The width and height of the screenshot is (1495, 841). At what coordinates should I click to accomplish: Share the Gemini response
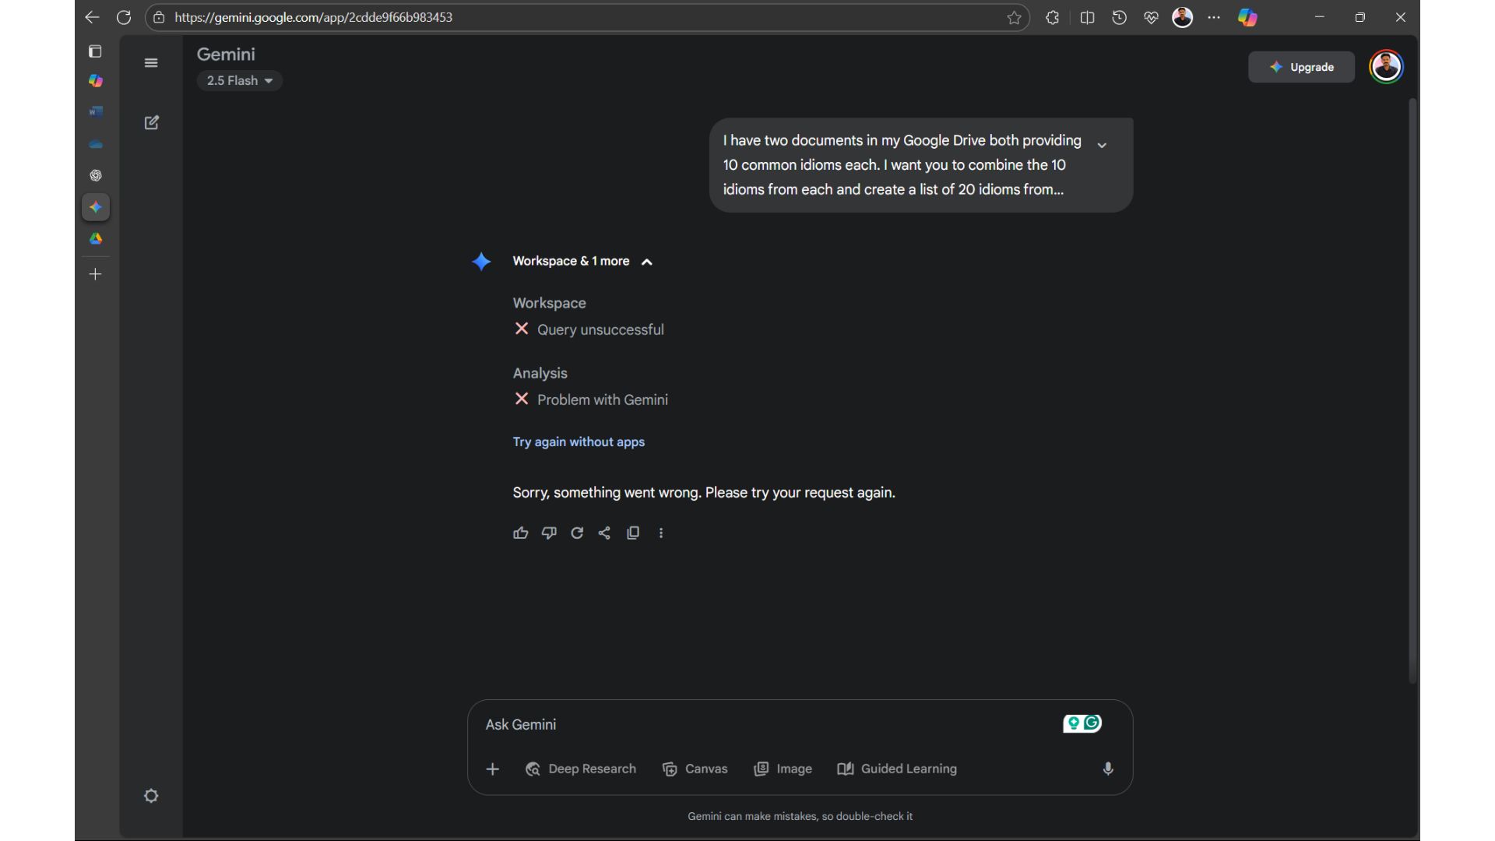point(604,533)
